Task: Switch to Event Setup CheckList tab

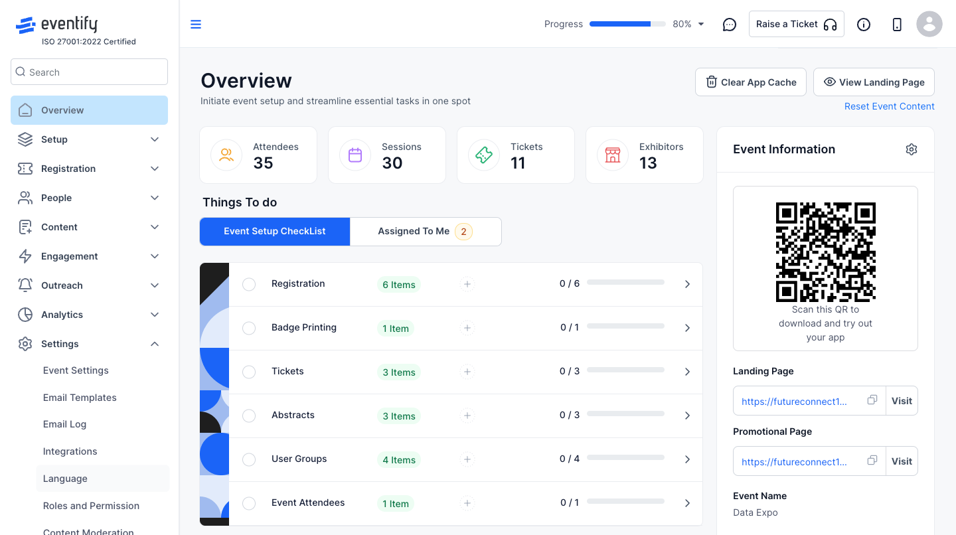Action: tap(275, 232)
